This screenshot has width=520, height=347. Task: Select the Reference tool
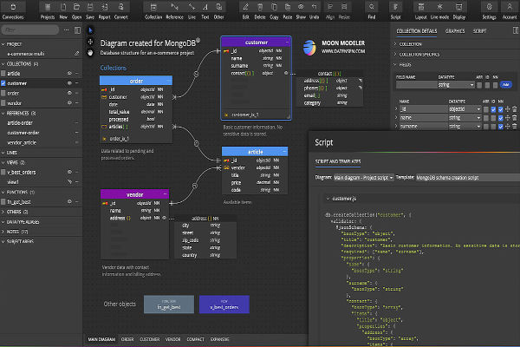point(174,11)
